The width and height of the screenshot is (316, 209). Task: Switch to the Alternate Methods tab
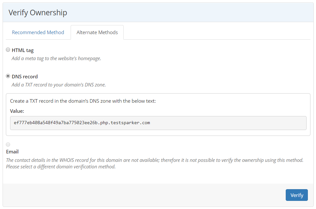pyautogui.click(x=97, y=32)
